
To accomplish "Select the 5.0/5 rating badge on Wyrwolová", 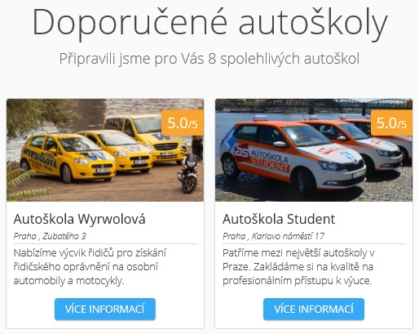I will tap(183, 122).
